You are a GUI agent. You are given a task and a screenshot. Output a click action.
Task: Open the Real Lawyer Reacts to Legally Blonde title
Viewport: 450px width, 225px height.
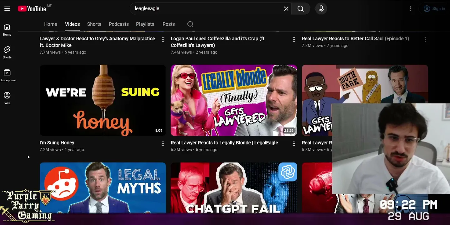point(224,142)
